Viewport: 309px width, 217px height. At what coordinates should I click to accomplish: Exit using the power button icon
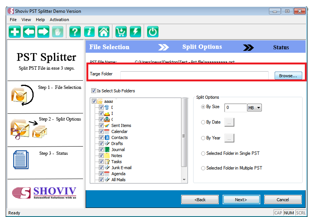coord(152,32)
